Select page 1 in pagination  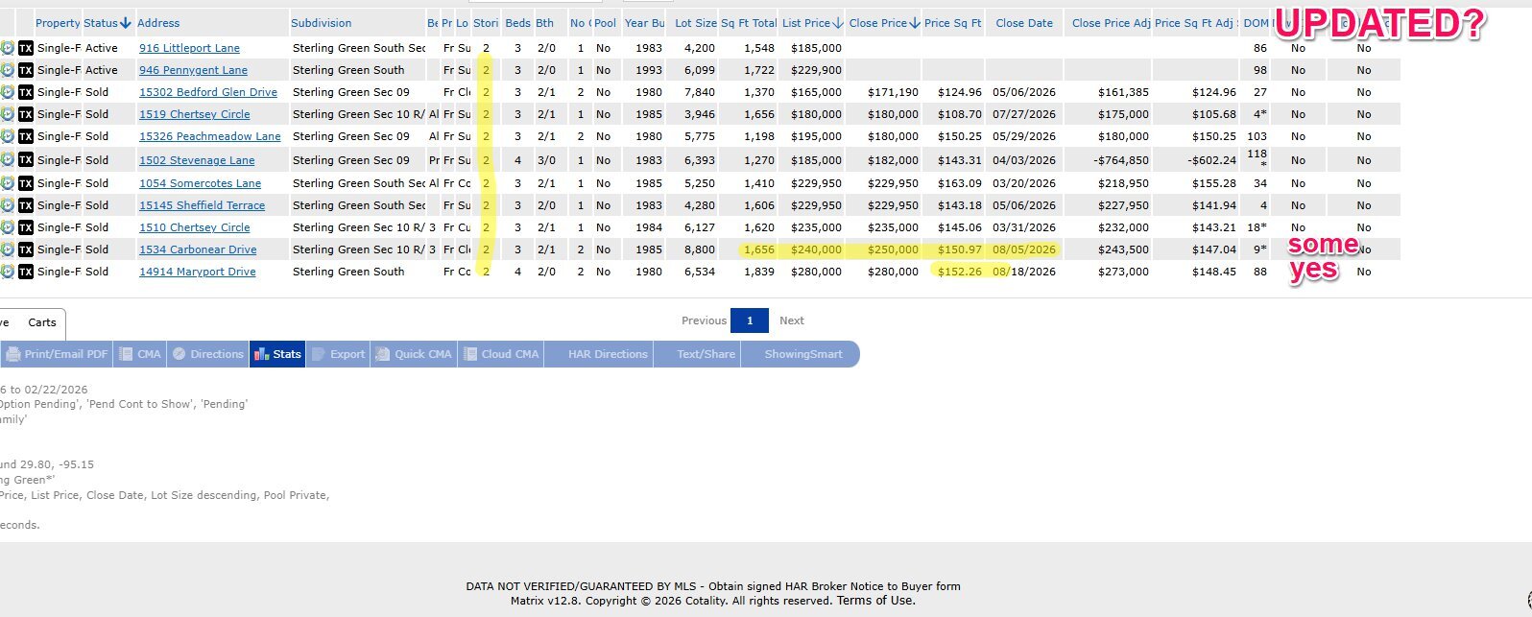[750, 320]
